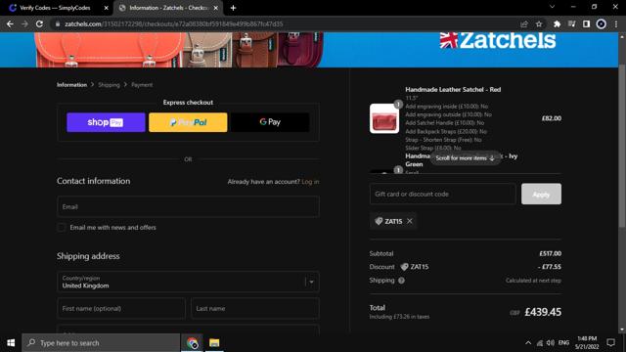626x352 pixels.
Task: Pay with PayPal express checkout
Action: click(x=188, y=122)
